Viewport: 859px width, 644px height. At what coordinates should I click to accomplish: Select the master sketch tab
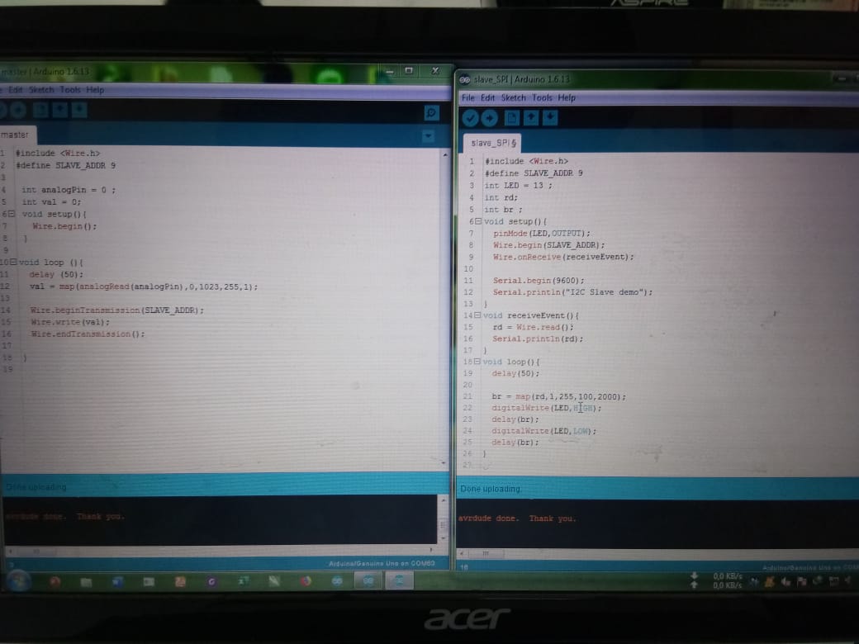coord(17,135)
